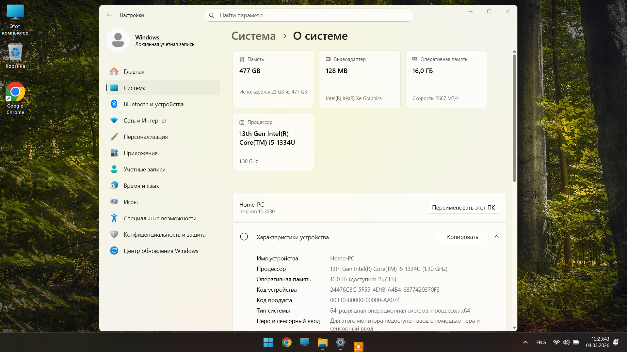Open Конфиденциальность и защита settings
The height and width of the screenshot is (352, 627).
(164, 235)
